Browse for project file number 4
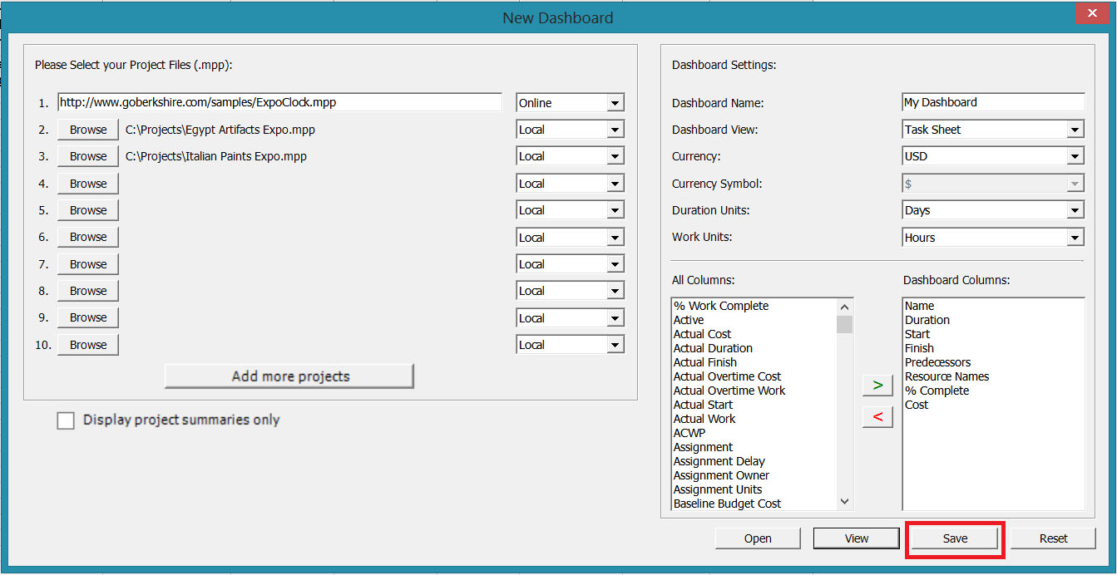Viewport: 1117px width, 575px height. [87, 183]
